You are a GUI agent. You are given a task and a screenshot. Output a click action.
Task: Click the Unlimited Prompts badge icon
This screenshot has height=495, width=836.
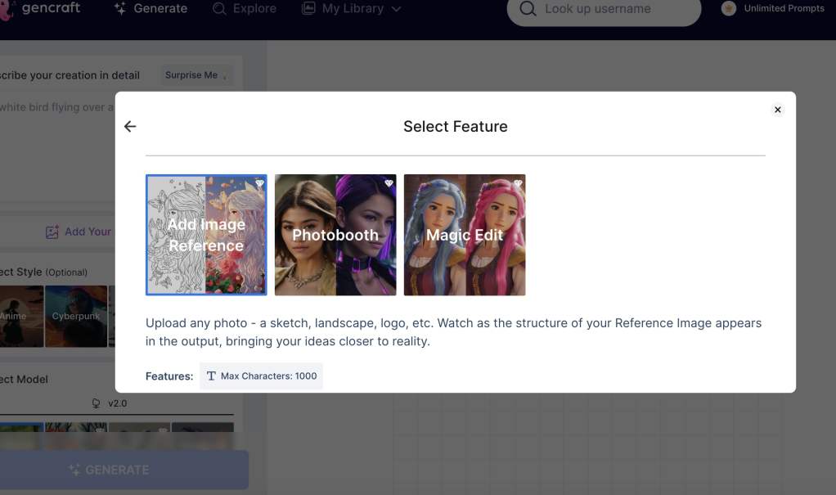pos(728,8)
